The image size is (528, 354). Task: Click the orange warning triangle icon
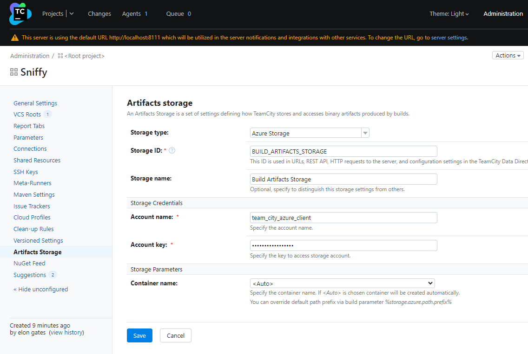[x=15, y=38]
